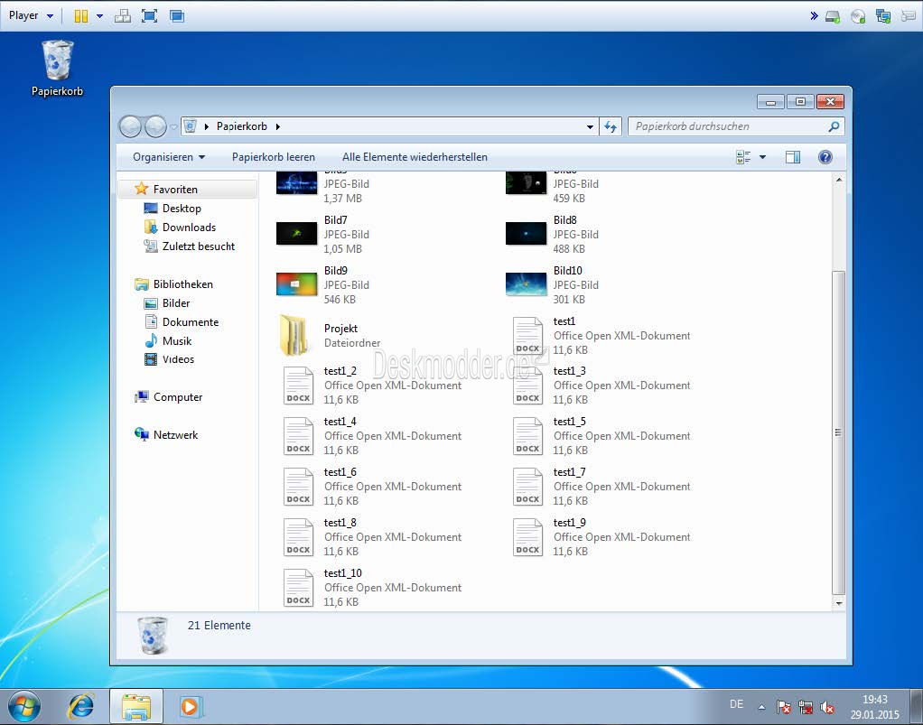Launch Internet Explorer from the taskbar
Viewport: 923px width, 725px height.
(81, 706)
